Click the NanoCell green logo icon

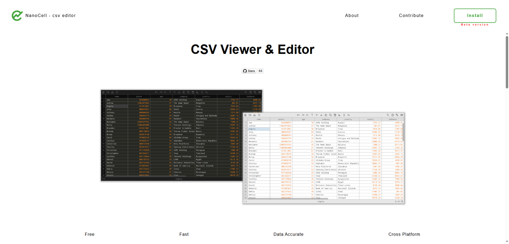tap(17, 16)
